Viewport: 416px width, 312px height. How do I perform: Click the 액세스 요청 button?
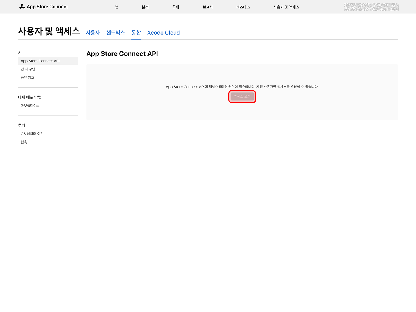[x=242, y=96]
